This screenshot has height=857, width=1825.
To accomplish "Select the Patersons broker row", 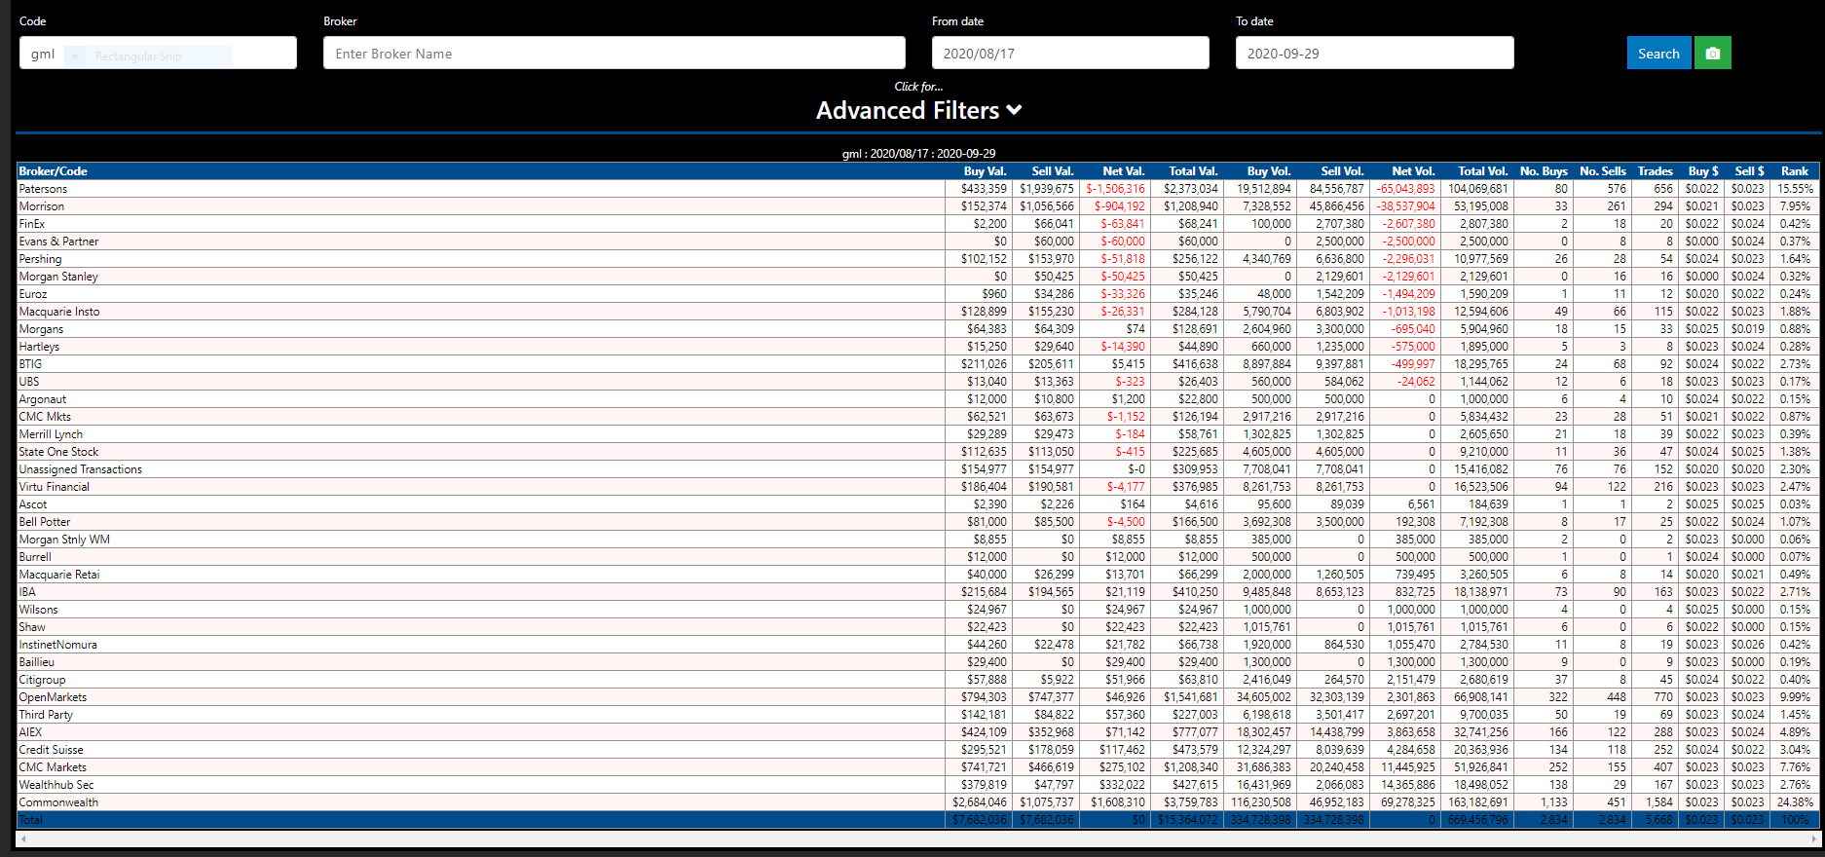I will [918, 189].
